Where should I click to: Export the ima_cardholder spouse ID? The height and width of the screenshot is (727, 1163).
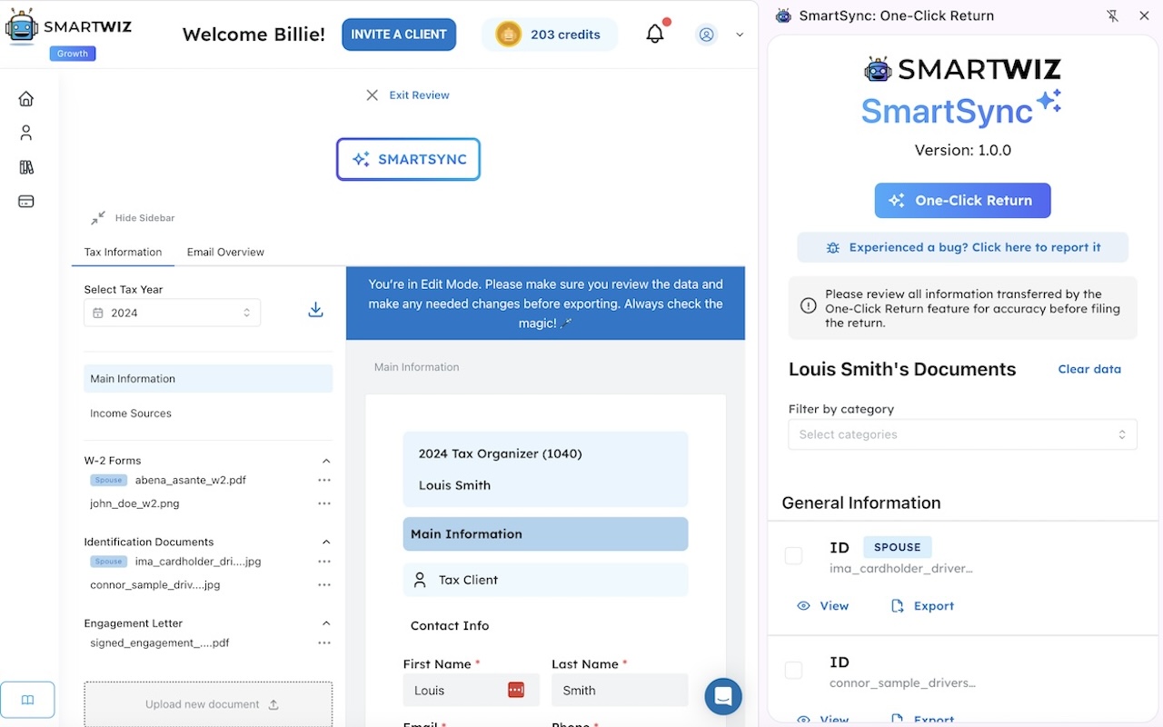[x=923, y=606]
